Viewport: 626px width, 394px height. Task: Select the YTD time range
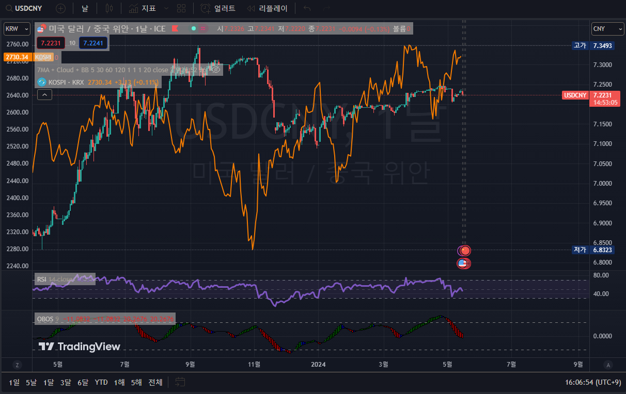point(101,382)
